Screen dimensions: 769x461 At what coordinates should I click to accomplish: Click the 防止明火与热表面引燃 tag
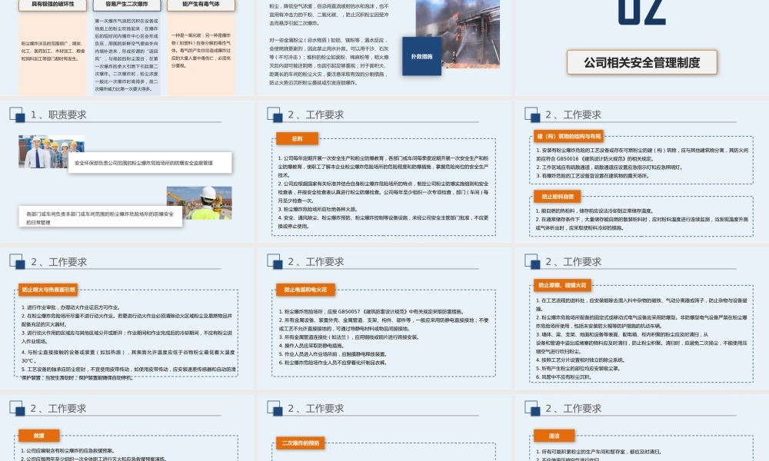48,290
